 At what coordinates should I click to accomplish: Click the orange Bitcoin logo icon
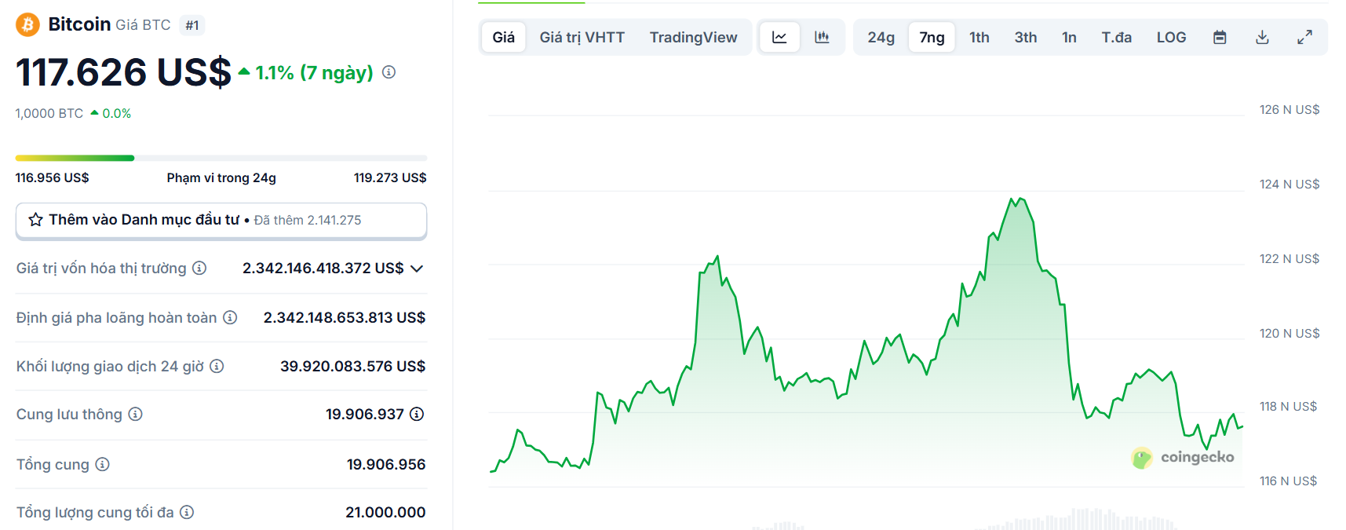click(x=27, y=24)
